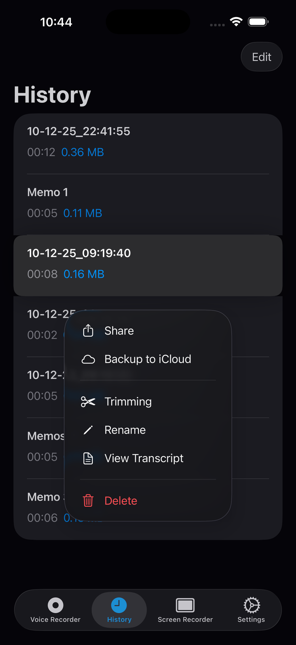296x645 pixels.
Task: Choose View Transcript from context menu
Action: pyautogui.click(x=144, y=458)
